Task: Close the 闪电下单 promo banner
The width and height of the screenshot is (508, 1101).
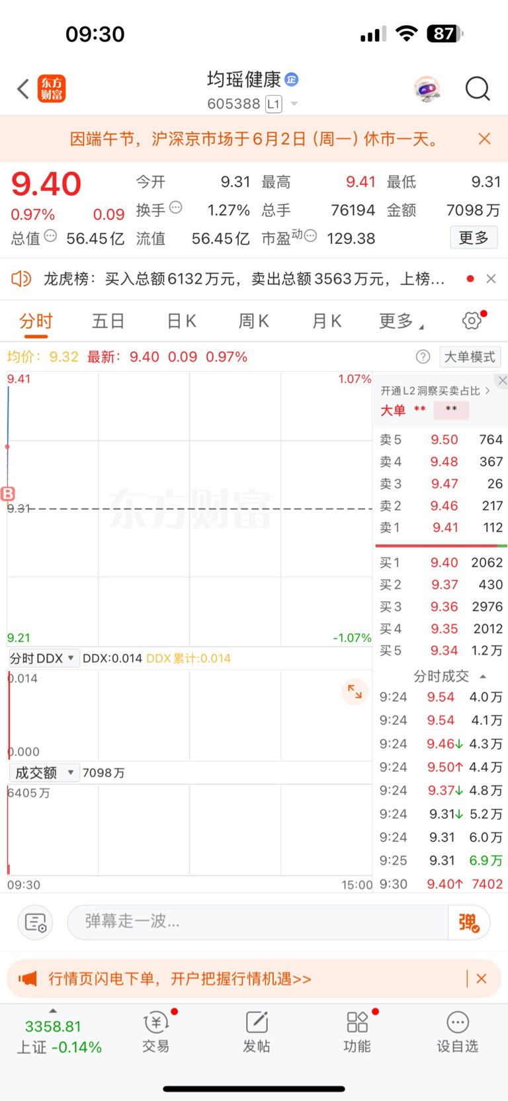Action: click(482, 979)
